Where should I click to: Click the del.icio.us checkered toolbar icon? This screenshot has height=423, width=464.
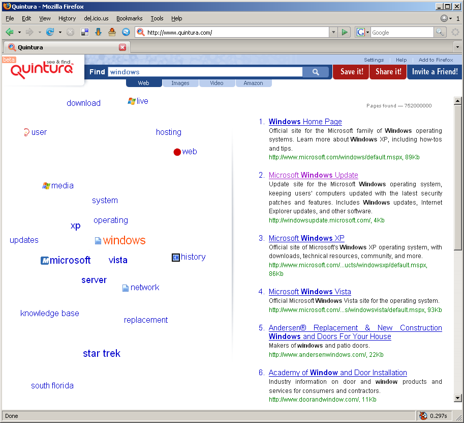click(85, 32)
